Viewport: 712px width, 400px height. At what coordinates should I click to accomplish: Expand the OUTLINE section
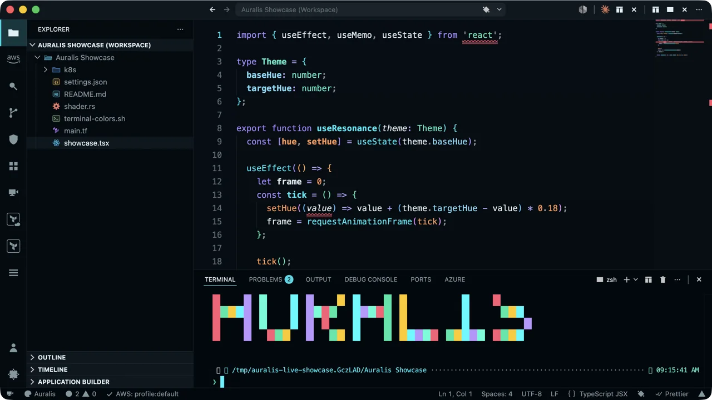click(110, 357)
